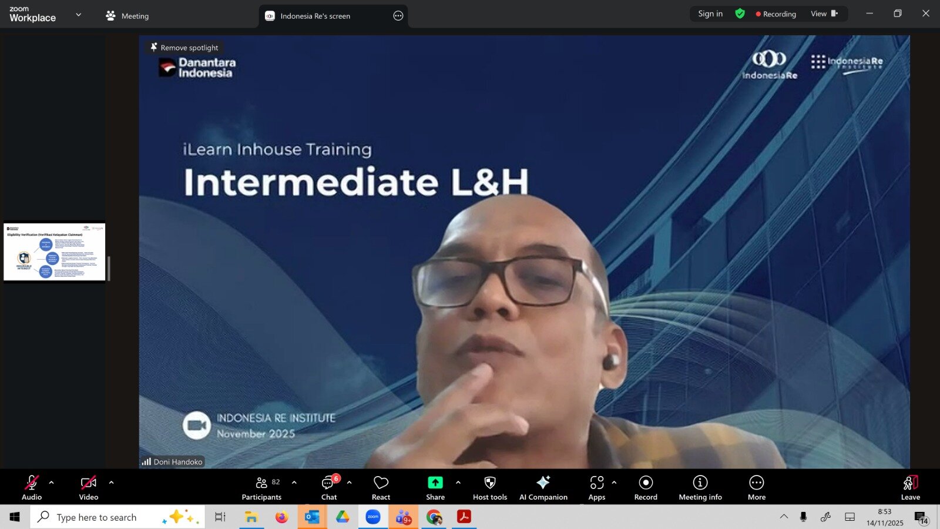
Task: Expand audio options arrow
Action: pos(52,483)
